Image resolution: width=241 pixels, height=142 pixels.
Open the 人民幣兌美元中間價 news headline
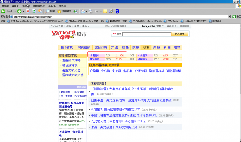(119, 121)
